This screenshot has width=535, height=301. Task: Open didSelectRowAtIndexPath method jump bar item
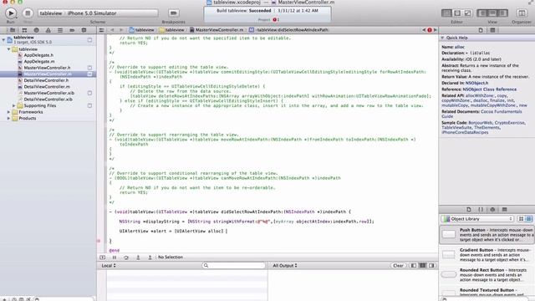coord(288,30)
